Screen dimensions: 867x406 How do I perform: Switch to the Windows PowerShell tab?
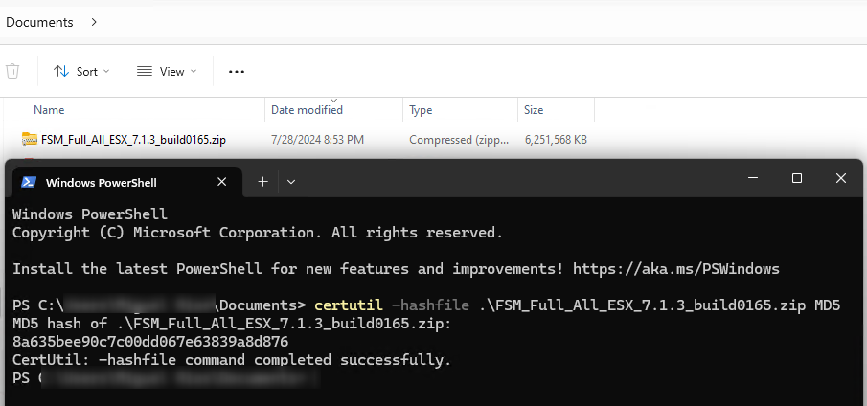101,182
